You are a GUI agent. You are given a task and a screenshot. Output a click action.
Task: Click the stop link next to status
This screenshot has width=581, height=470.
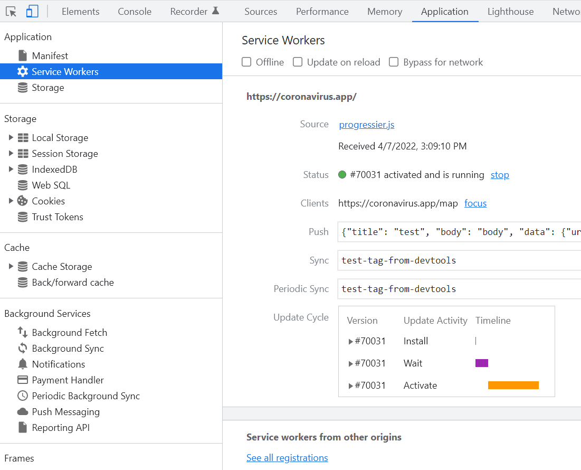pyautogui.click(x=500, y=175)
